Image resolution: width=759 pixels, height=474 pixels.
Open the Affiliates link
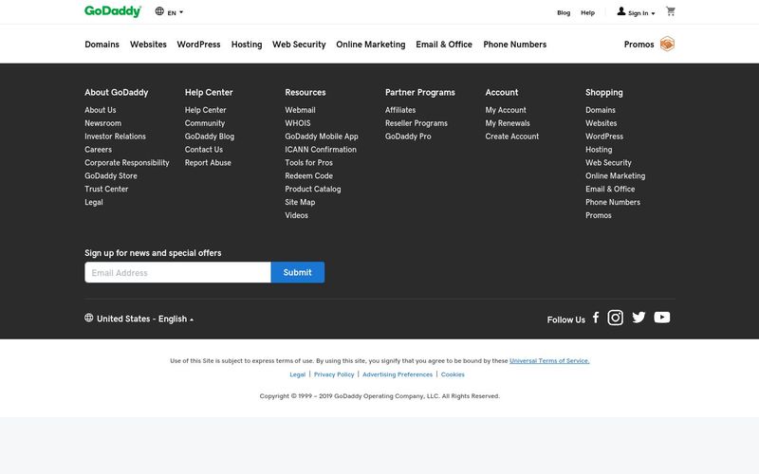(400, 110)
